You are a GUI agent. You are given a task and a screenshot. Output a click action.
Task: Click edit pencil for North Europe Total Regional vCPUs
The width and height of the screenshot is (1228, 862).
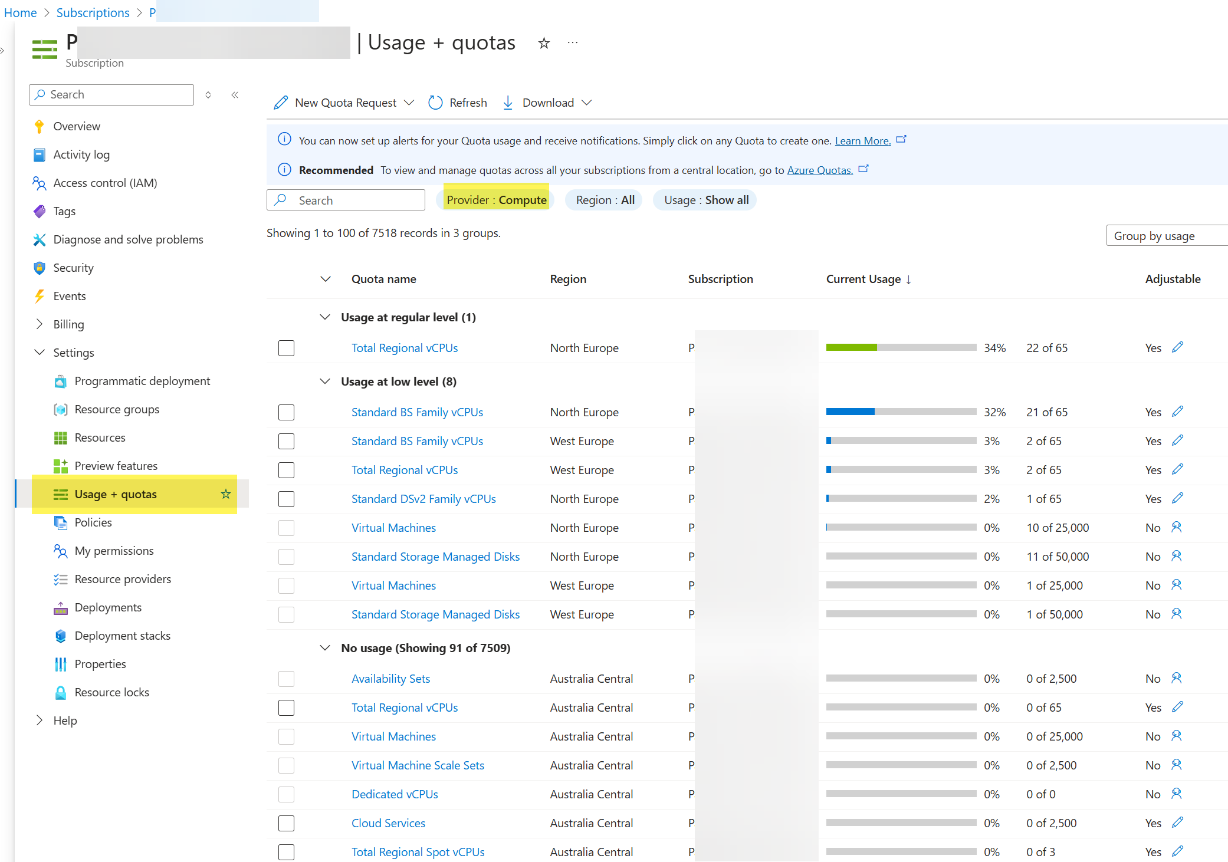pyautogui.click(x=1177, y=347)
